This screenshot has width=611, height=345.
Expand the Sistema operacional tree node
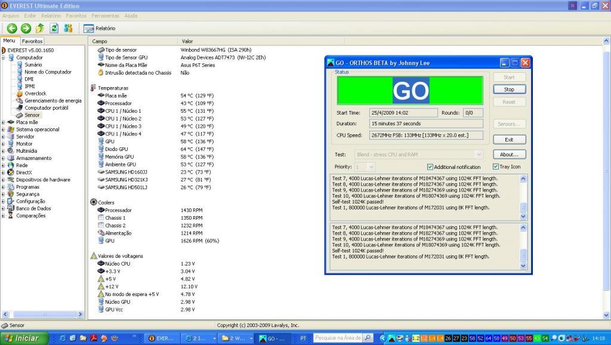3,130
